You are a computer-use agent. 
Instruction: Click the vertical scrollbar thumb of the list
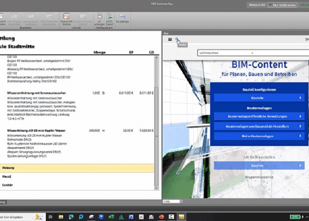157,136
